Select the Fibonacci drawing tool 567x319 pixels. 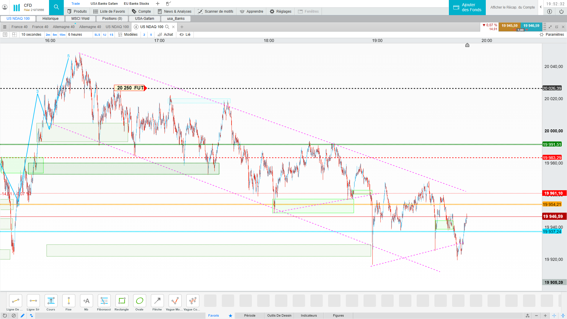point(104,301)
